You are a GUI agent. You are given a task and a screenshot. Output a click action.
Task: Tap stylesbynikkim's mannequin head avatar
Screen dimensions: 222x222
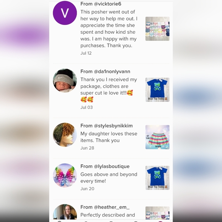65,135
